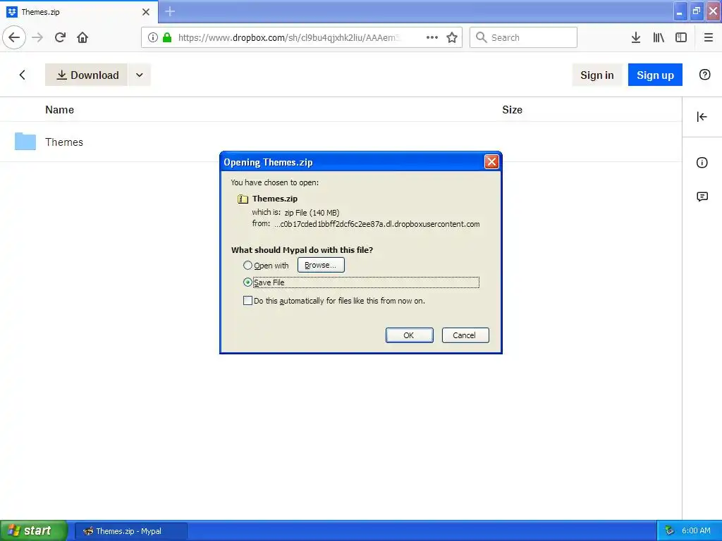Viewport: 722px width, 541px height.
Task: Confirm the dialog with OK
Action: click(409, 335)
